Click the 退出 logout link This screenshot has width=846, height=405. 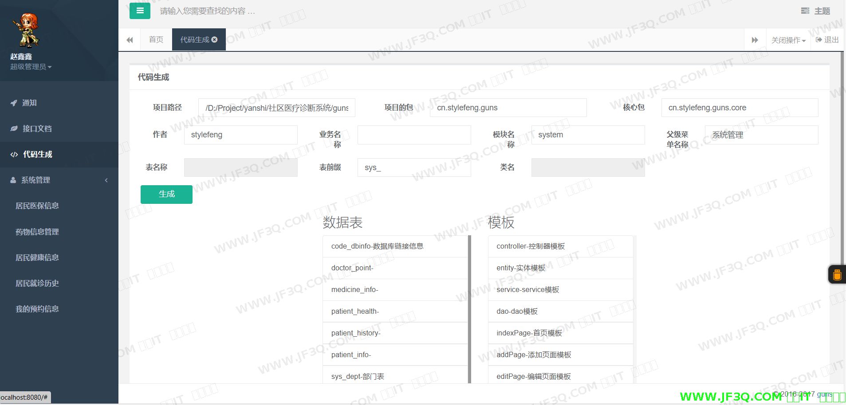pyautogui.click(x=827, y=40)
